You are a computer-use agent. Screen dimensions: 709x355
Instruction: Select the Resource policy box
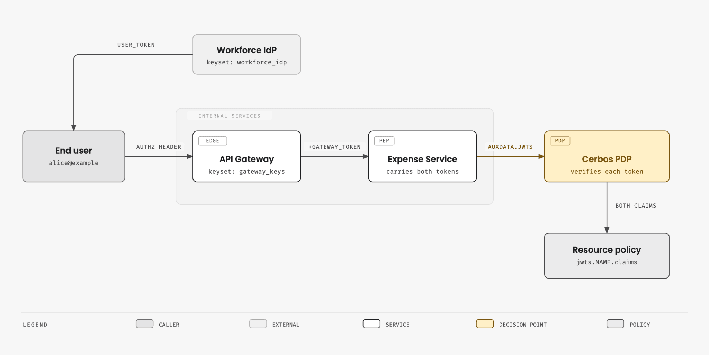coord(607,256)
